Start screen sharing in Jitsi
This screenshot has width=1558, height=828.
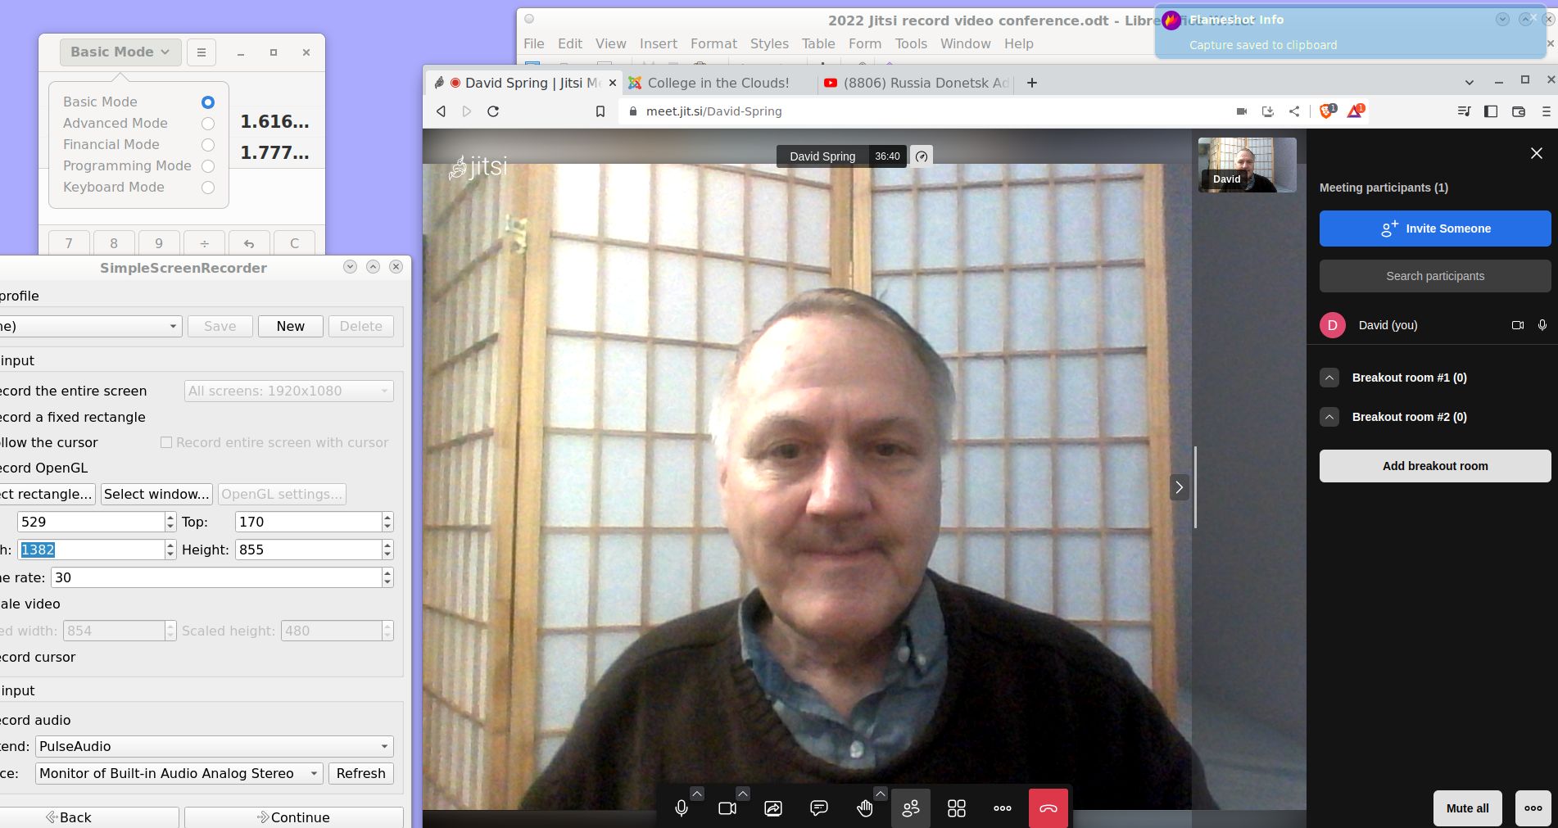click(773, 808)
